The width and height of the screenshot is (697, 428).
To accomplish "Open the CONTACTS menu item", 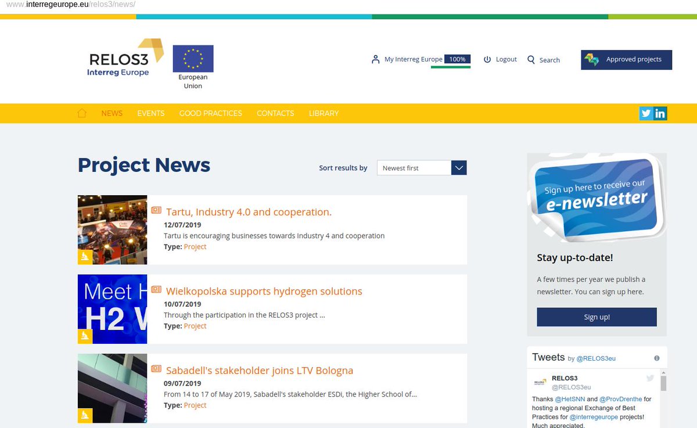I will point(275,113).
